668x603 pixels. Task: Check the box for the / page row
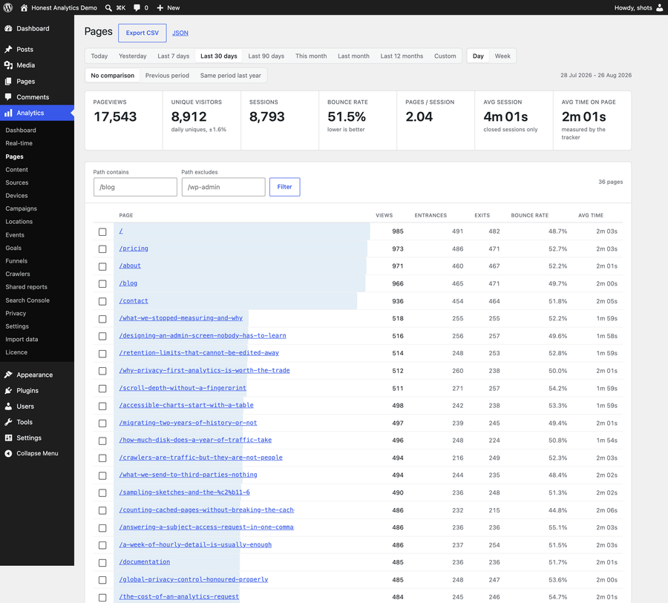tap(102, 231)
